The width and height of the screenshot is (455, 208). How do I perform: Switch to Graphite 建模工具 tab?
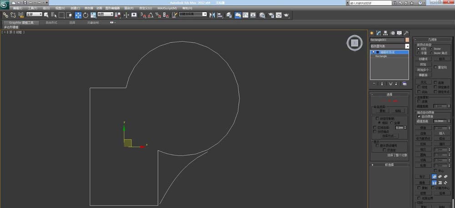(x=21, y=22)
